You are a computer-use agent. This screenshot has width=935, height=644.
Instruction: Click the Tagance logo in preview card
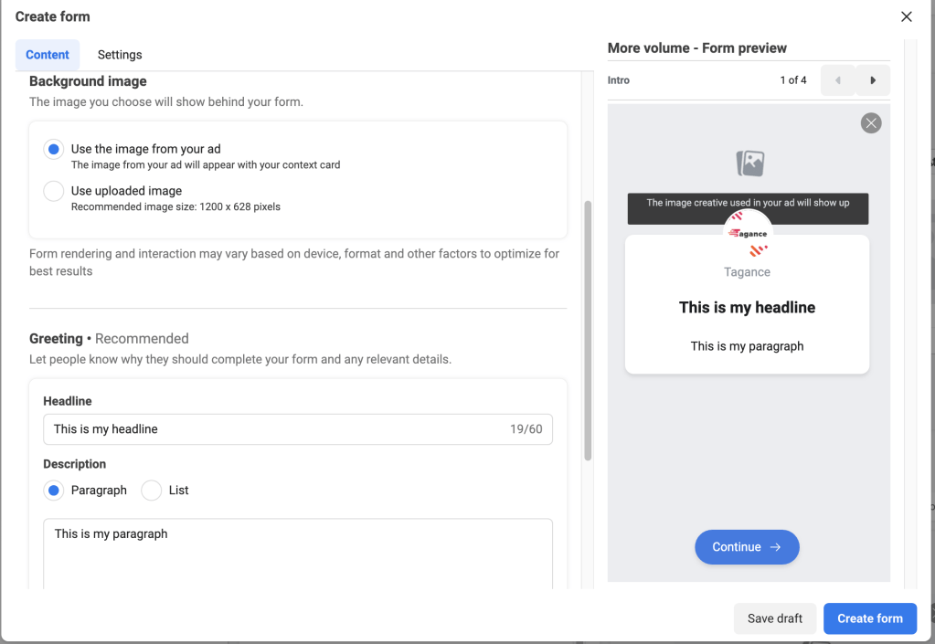pyautogui.click(x=748, y=235)
